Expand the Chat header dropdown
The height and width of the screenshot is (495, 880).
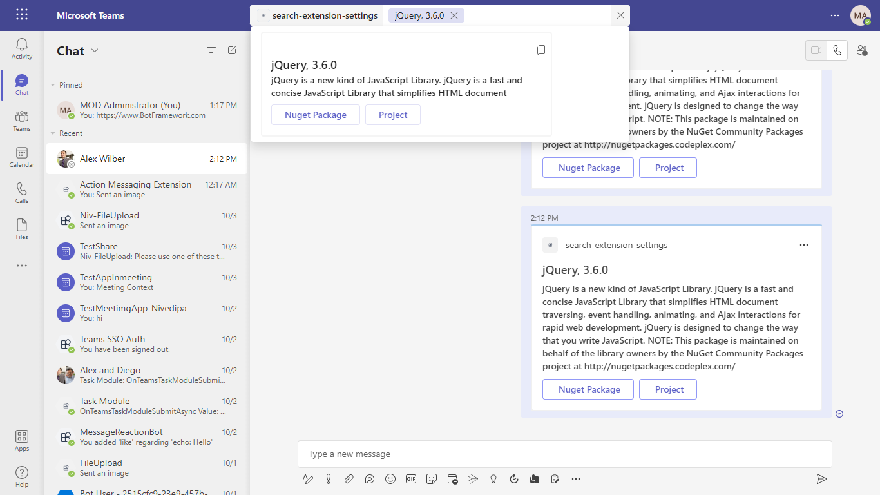point(95,50)
